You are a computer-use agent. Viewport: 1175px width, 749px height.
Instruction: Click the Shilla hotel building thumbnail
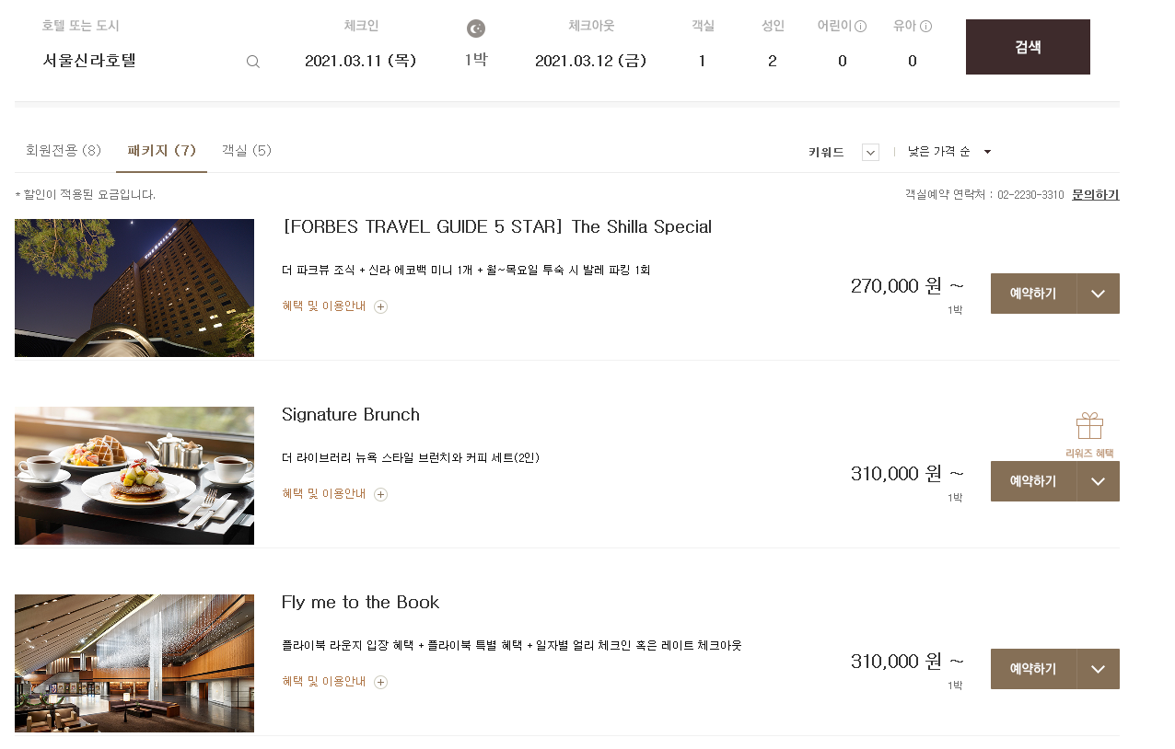134,288
